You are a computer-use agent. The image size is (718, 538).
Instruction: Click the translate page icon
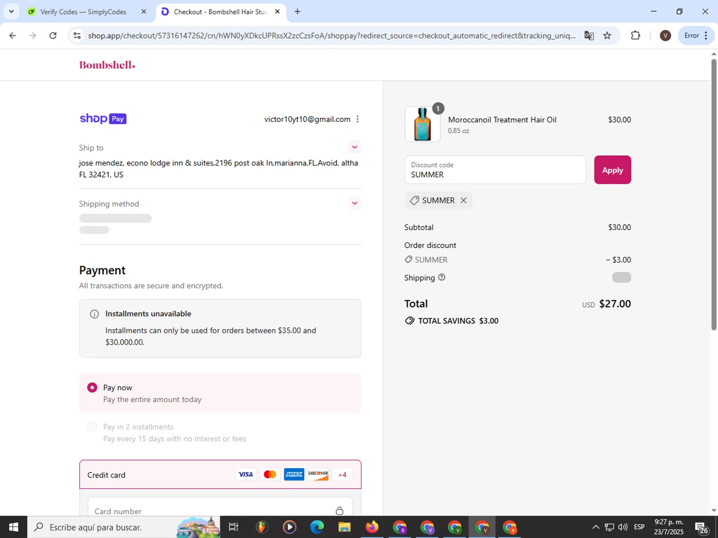[x=589, y=35]
